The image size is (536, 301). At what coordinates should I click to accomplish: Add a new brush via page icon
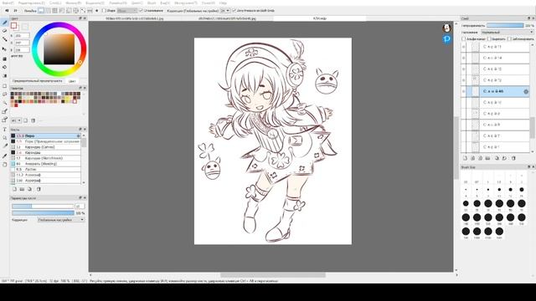[x=14, y=189]
